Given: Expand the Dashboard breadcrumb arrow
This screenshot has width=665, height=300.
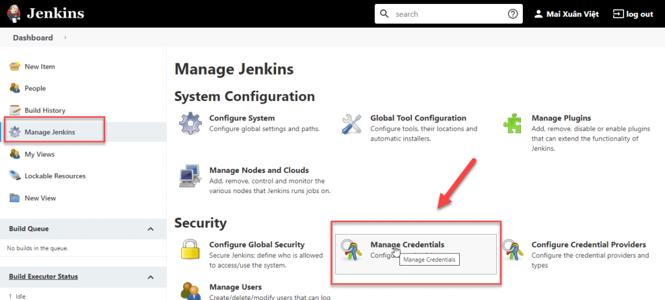Looking at the screenshot, I should click(66, 38).
